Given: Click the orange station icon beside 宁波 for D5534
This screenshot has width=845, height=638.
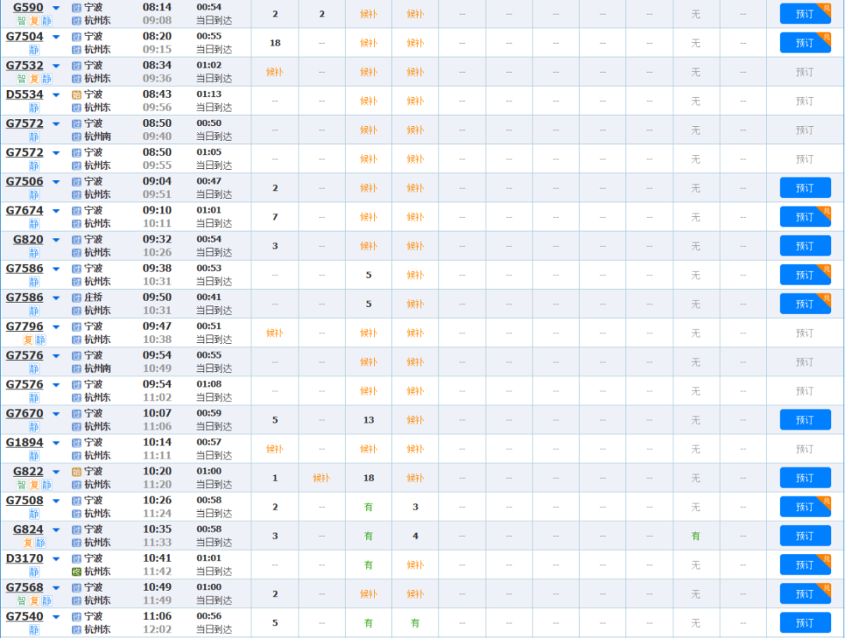Looking at the screenshot, I should (x=77, y=95).
